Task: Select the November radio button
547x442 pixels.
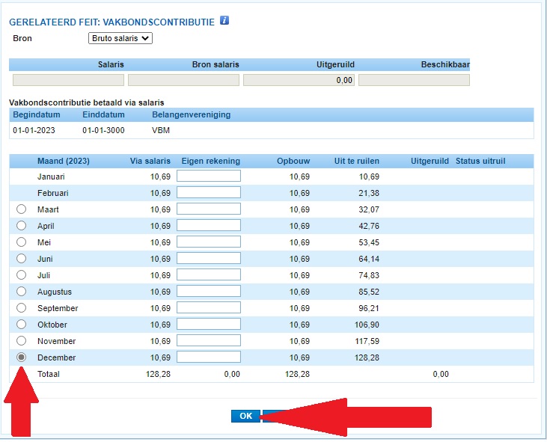Action: pyautogui.click(x=21, y=340)
